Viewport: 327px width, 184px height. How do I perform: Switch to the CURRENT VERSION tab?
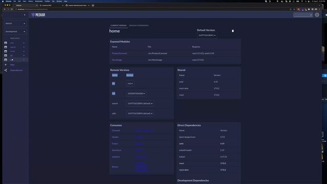[x=118, y=26]
